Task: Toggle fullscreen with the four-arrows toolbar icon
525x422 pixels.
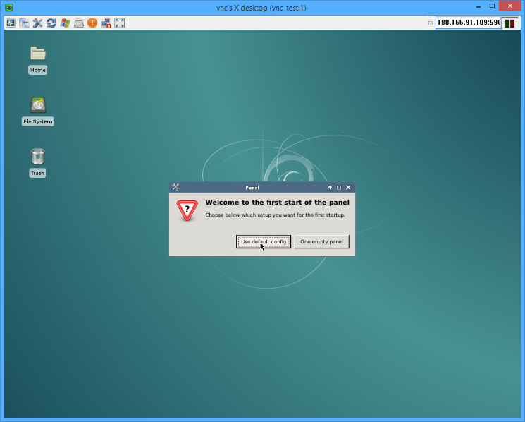Action: tap(120, 23)
